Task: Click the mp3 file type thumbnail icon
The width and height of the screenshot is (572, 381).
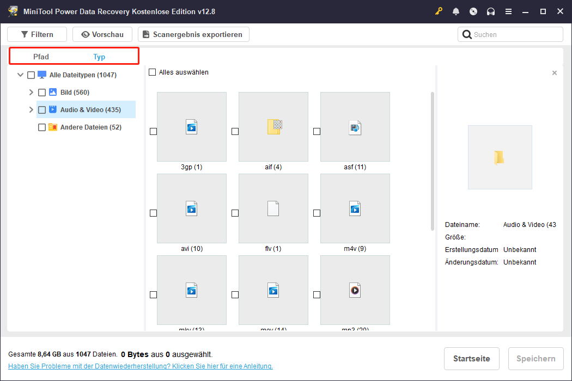Action: [x=355, y=290]
